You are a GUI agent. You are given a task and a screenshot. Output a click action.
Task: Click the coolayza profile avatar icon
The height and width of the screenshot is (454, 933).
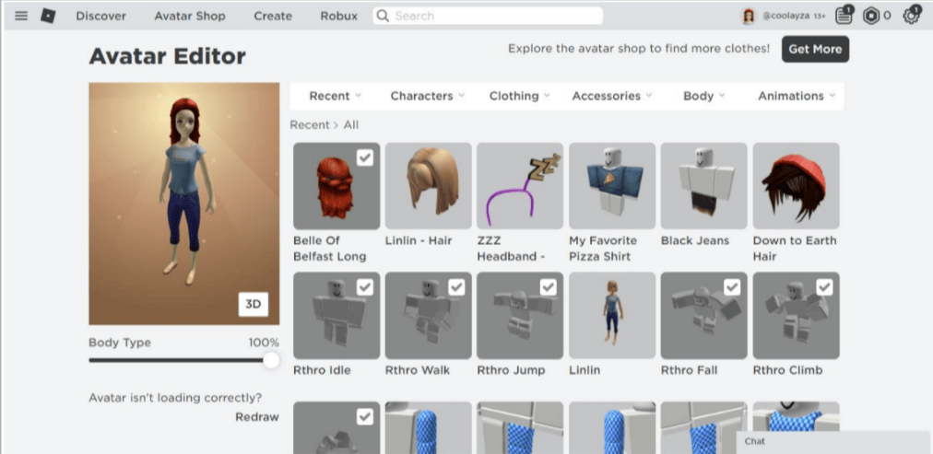click(x=749, y=16)
